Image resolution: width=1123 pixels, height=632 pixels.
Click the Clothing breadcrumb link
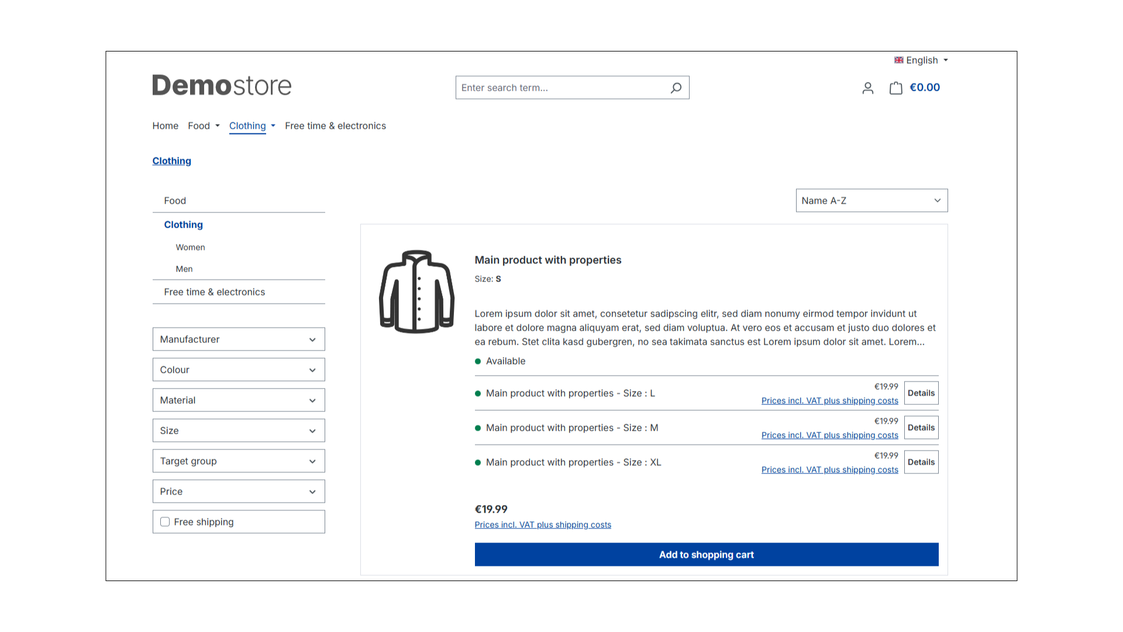click(172, 161)
